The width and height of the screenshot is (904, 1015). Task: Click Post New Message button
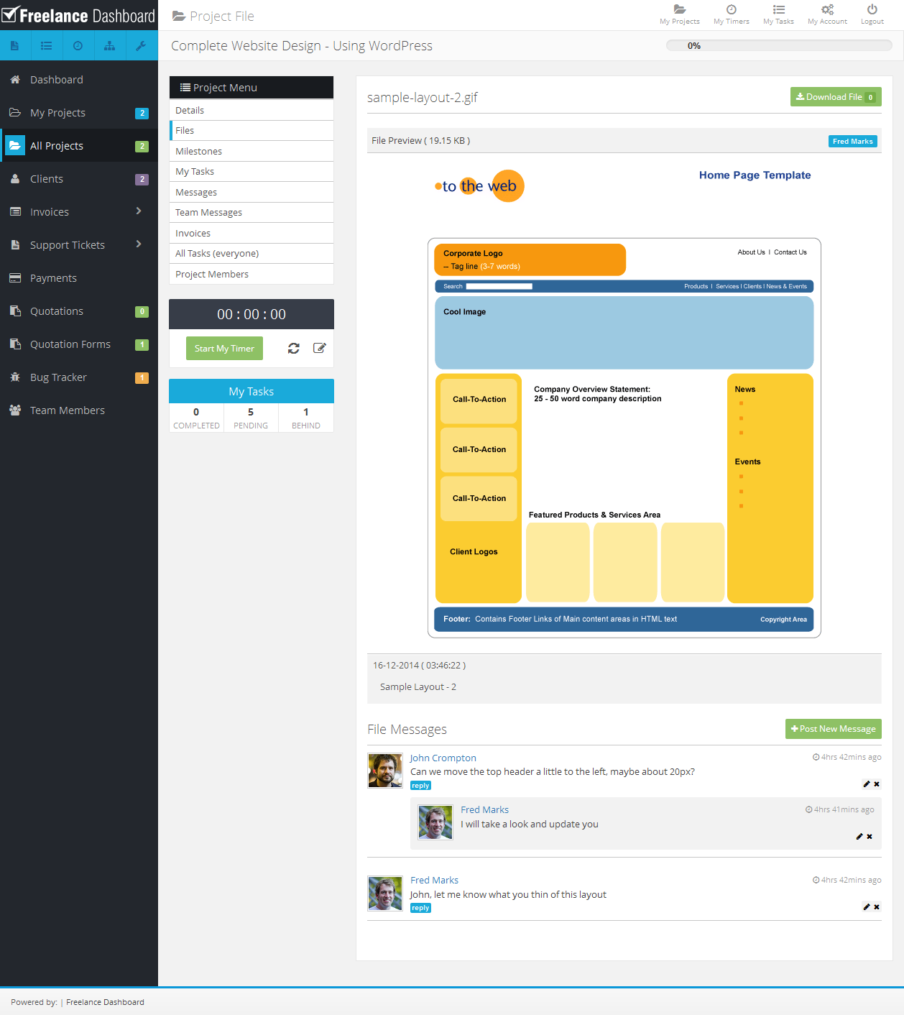pyautogui.click(x=834, y=729)
